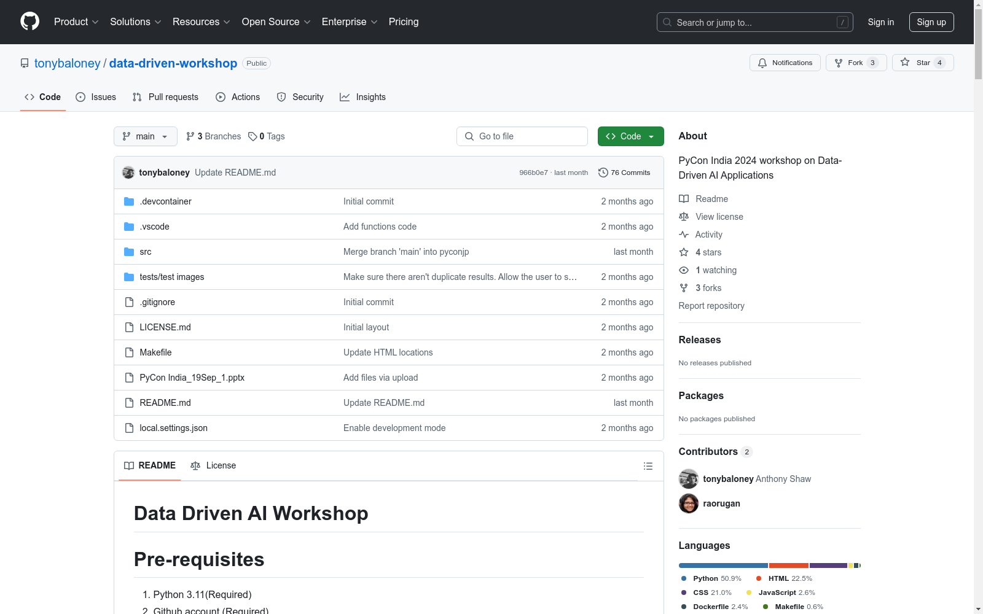The image size is (983, 614).
Task: Switch to the Actions tab
Action: (x=238, y=97)
